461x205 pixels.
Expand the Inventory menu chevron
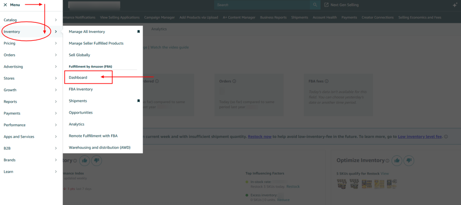[56, 32]
